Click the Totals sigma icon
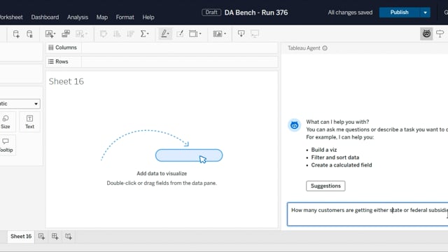The image size is (448, 252). click(143, 34)
